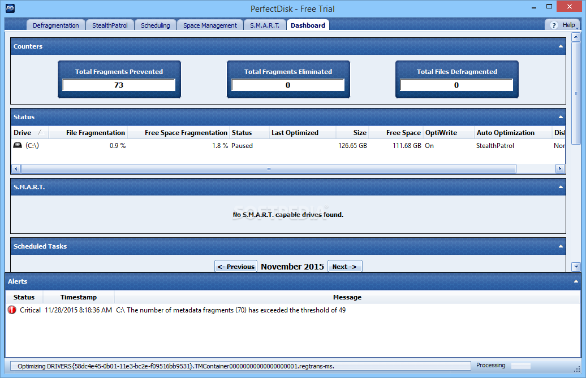586x378 pixels.
Task: Sort by the Size column header
Action: (x=352, y=132)
